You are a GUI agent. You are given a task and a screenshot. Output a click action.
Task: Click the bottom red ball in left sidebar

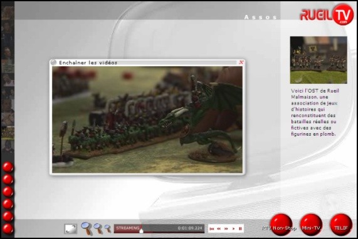tap(8, 229)
